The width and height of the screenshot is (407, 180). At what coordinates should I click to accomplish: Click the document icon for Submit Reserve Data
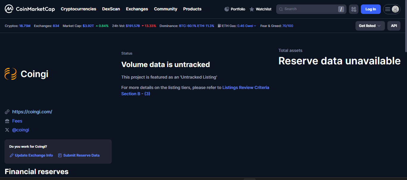[x=60, y=155]
